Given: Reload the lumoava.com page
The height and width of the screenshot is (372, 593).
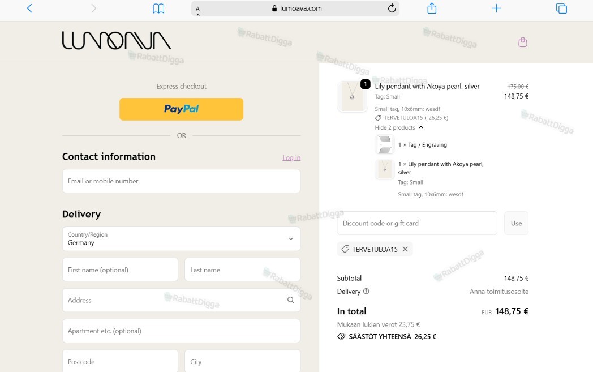Looking at the screenshot, I should click(392, 8).
